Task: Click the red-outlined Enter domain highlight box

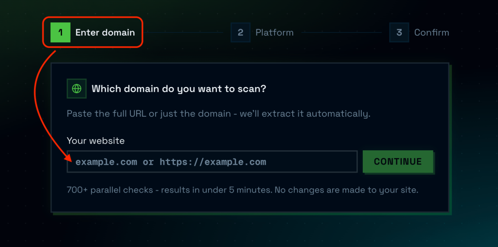Action: coord(93,33)
